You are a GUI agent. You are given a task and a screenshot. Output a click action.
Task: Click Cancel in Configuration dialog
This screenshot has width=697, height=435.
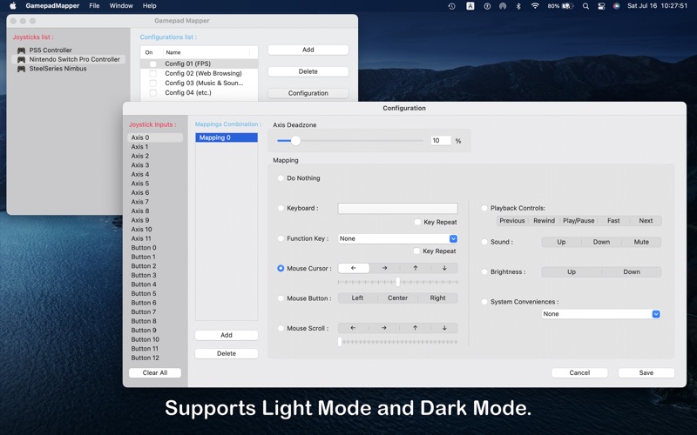pyautogui.click(x=579, y=373)
